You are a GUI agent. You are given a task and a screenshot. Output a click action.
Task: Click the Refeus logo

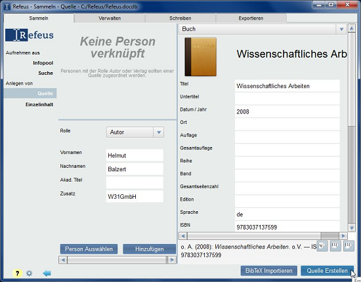point(30,35)
